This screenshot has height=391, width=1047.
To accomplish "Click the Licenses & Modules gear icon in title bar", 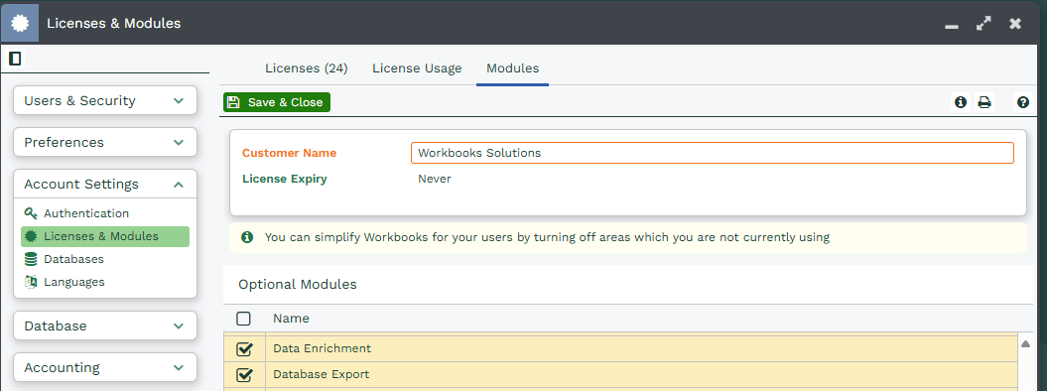I will point(20,23).
